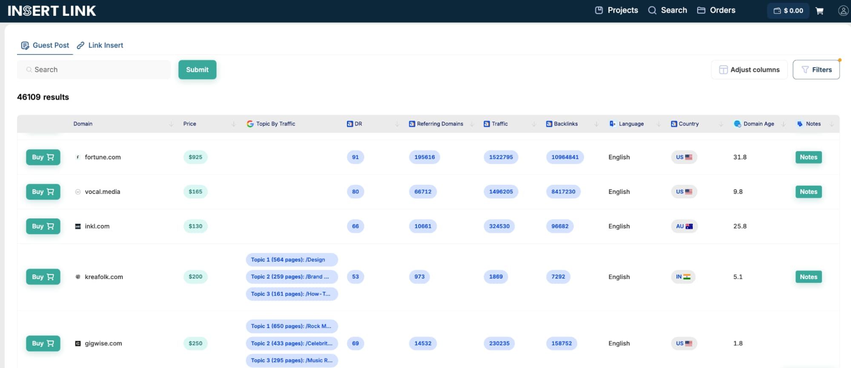This screenshot has width=851, height=368.
Task: Click Ahrefs icon beside DR header
Action: [x=350, y=124]
